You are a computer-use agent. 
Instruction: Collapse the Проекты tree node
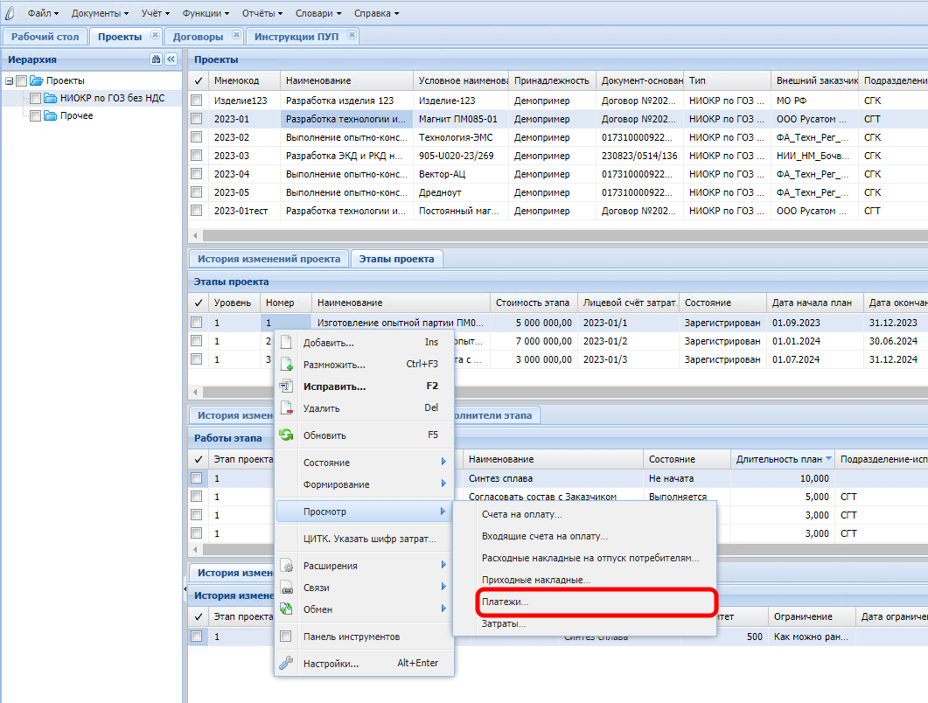click(9, 80)
